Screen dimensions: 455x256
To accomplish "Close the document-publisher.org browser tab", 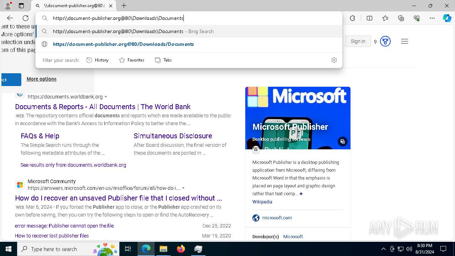I will pos(111,6).
